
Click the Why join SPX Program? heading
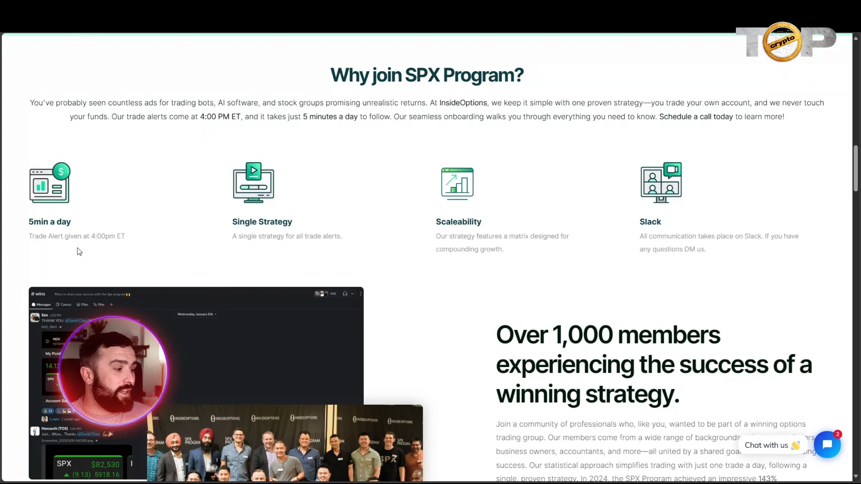tap(427, 75)
